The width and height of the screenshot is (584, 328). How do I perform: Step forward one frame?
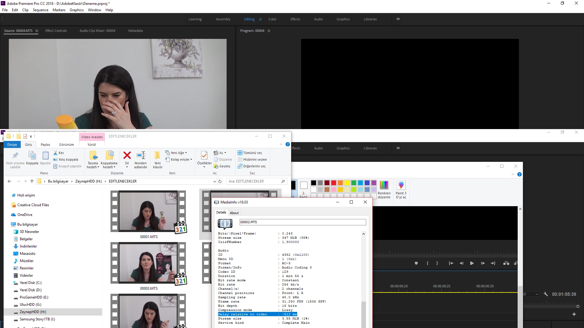[x=482, y=263]
